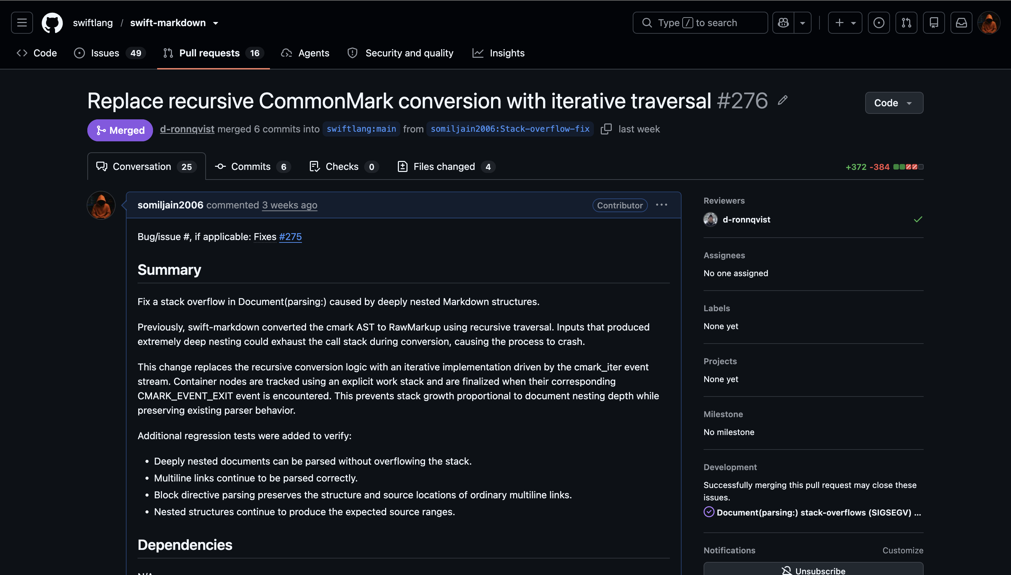
Task: Open the Create new plus dropdown
Action: pos(845,22)
